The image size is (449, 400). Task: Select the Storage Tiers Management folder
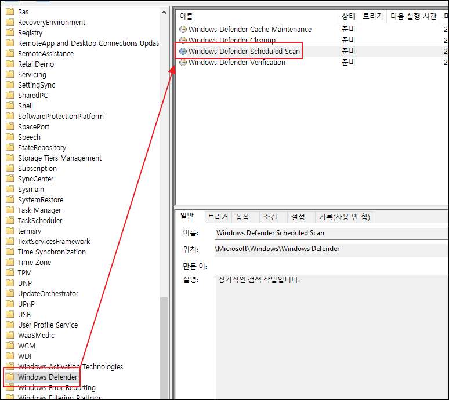click(x=60, y=158)
